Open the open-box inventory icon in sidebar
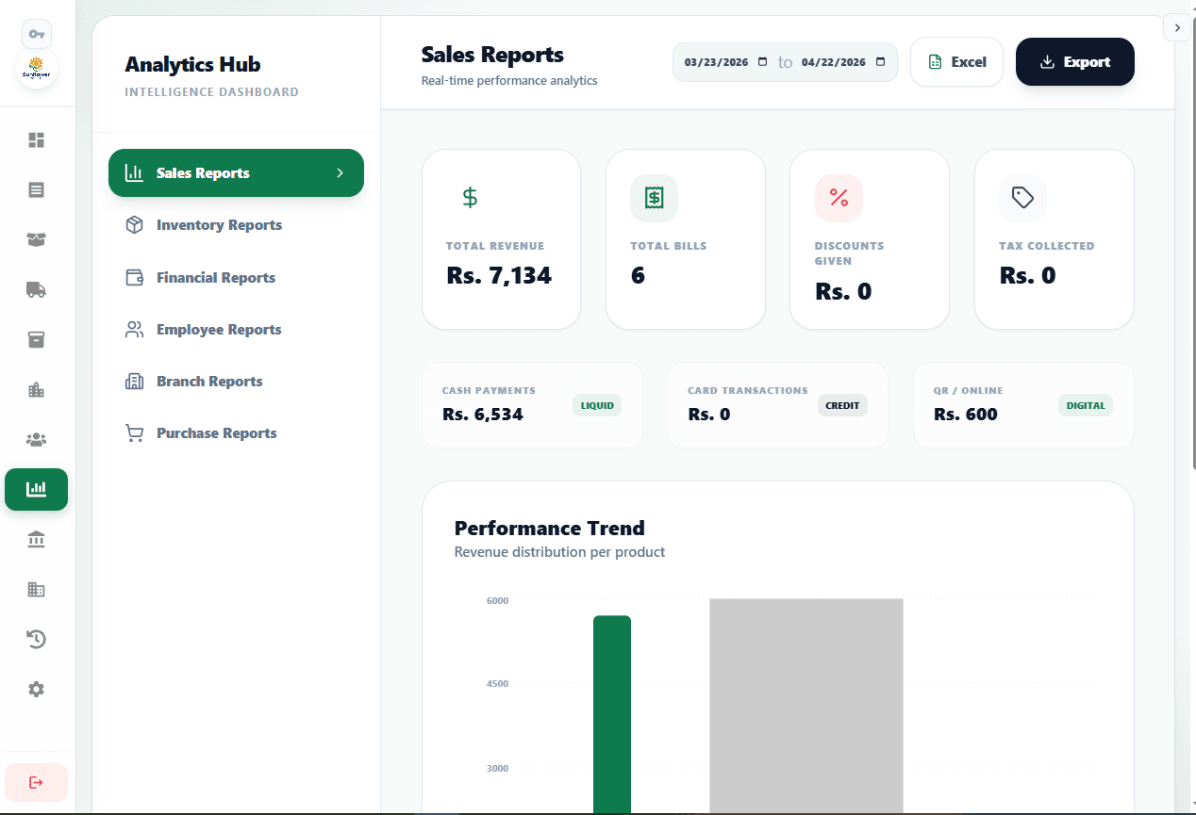This screenshot has height=815, width=1196. tap(36, 240)
